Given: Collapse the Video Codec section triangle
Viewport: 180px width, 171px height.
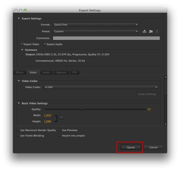Looking at the screenshot, I should [19, 81].
